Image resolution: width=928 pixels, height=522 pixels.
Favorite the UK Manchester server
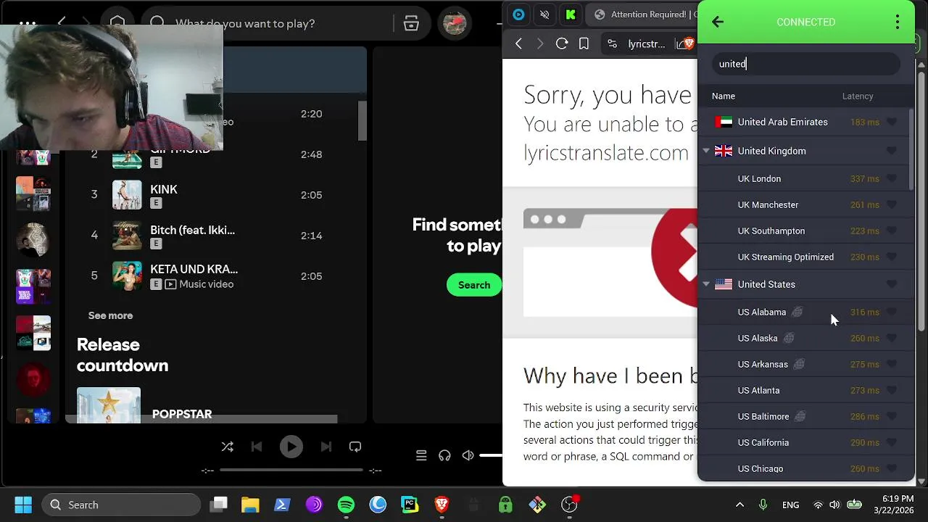(892, 204)
